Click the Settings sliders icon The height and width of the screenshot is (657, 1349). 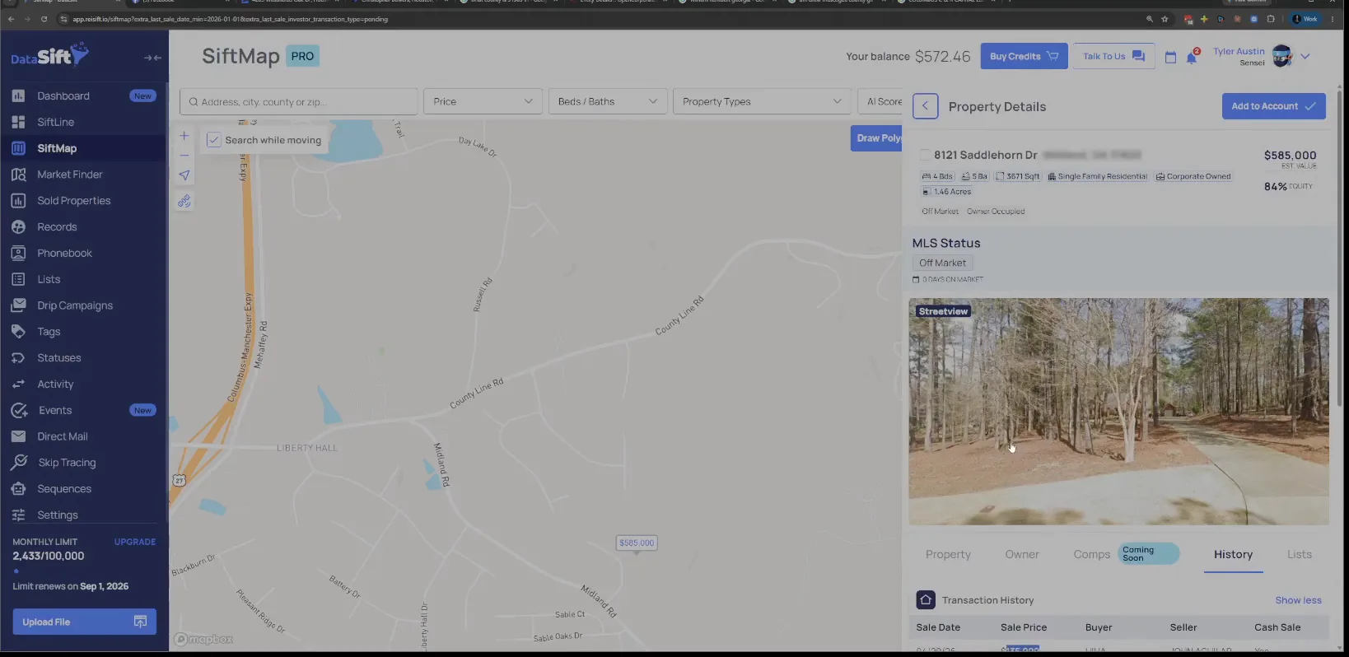pos(18,515)
